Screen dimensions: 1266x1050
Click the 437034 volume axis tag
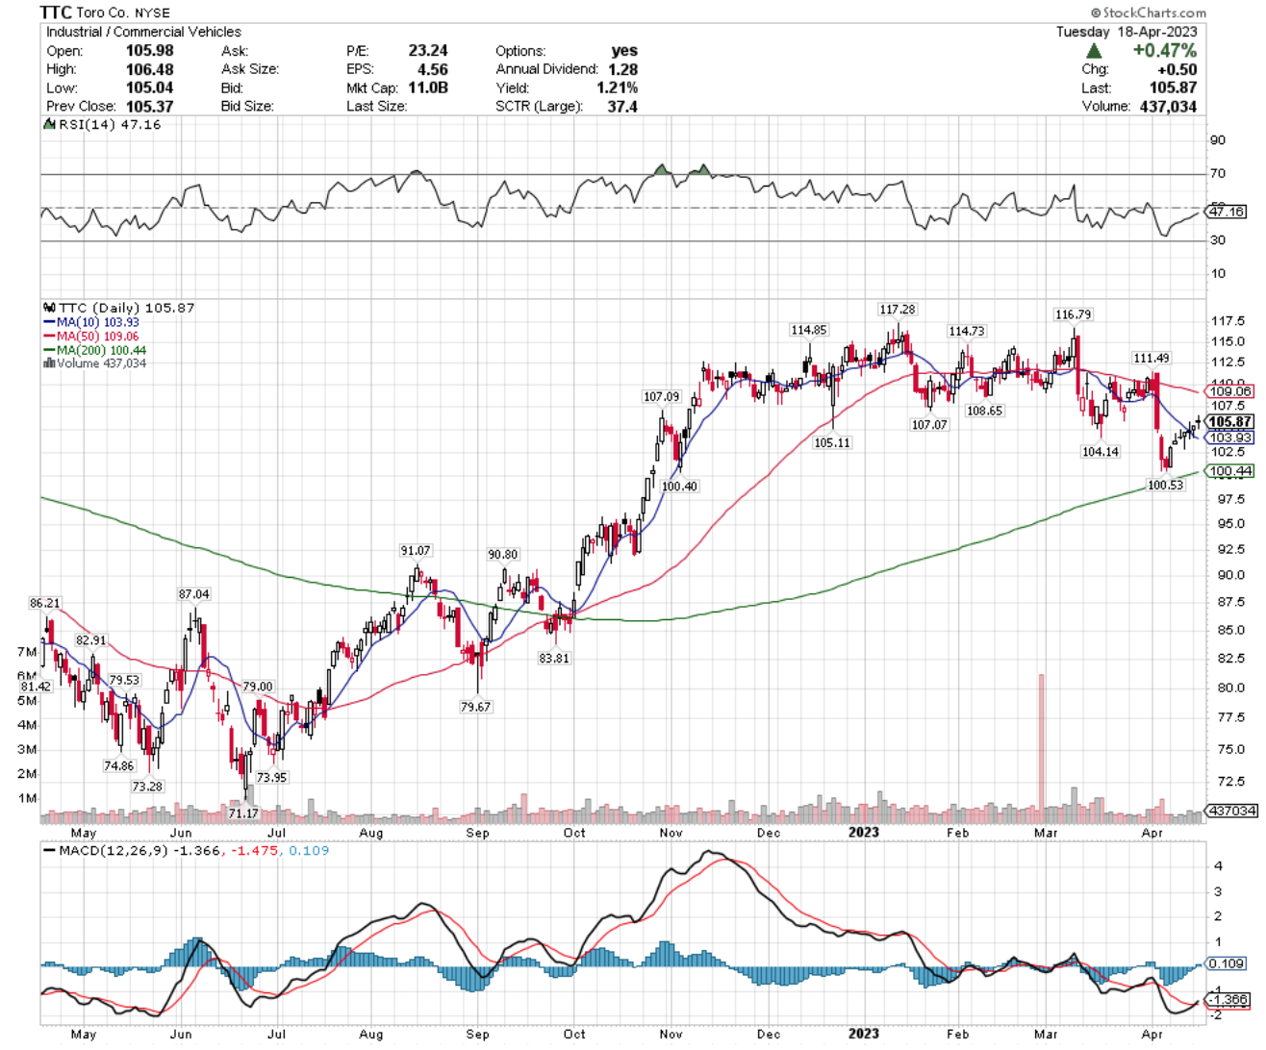click(x=1231, y=811)
